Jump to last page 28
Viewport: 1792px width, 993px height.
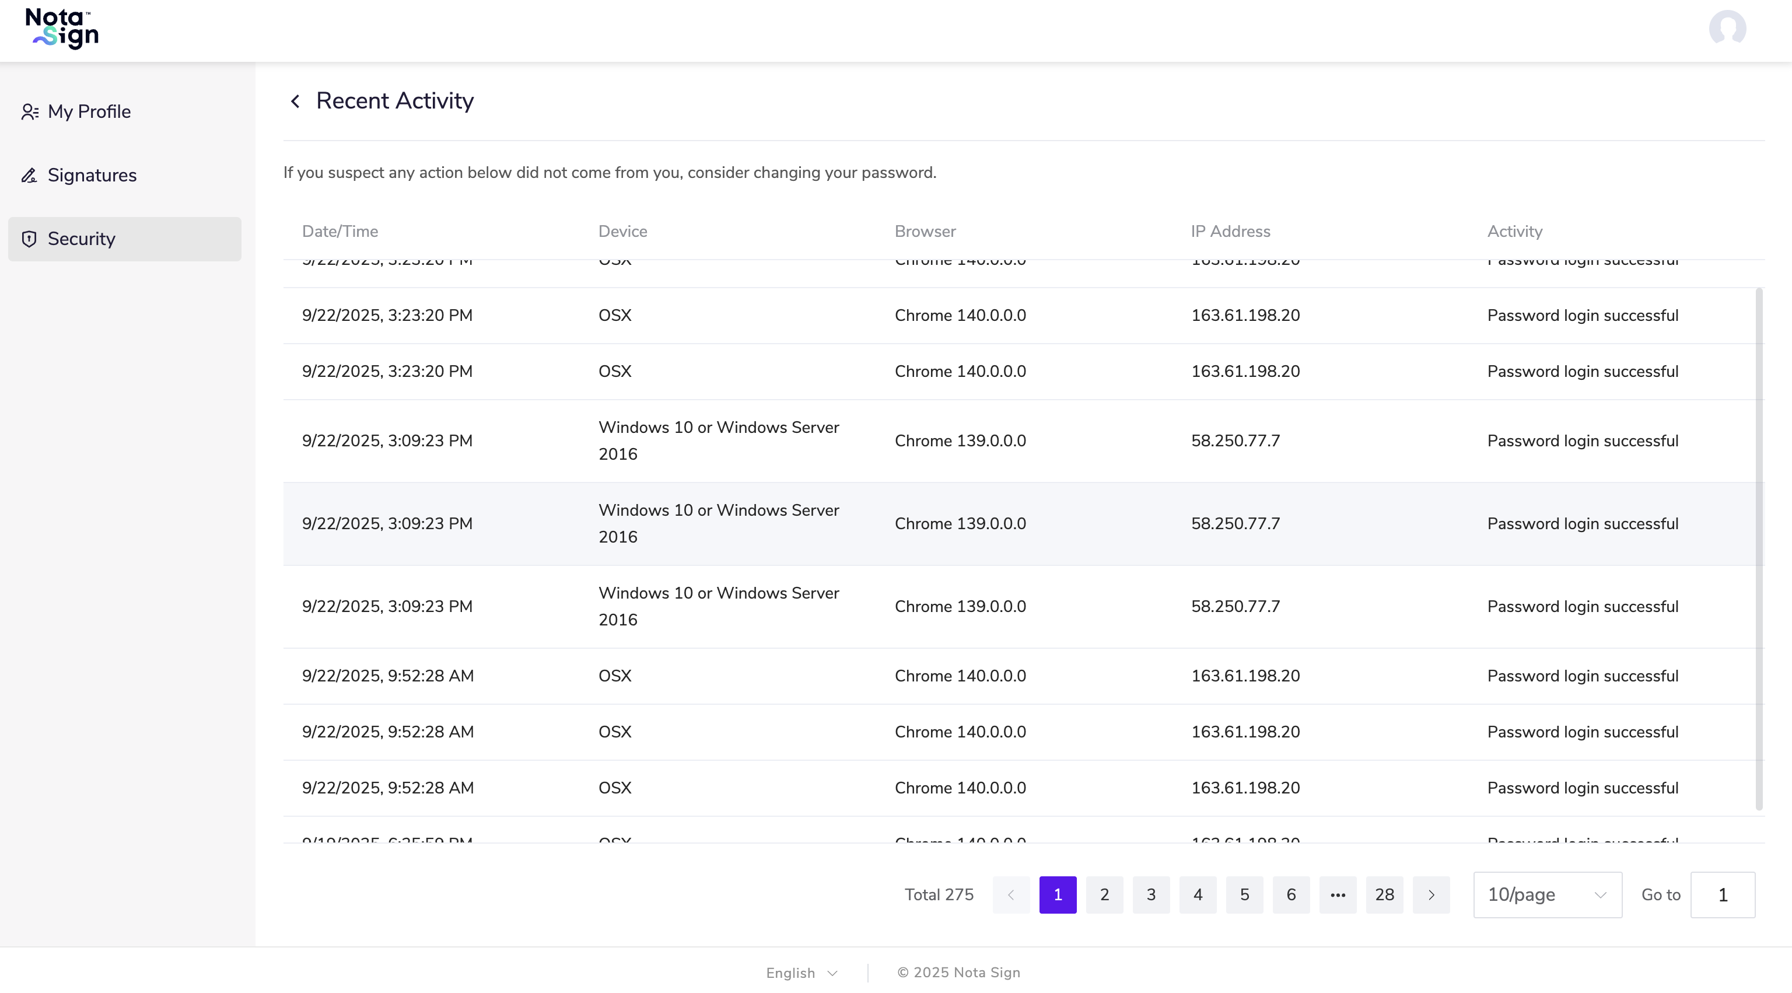(x=1384, y=895)
